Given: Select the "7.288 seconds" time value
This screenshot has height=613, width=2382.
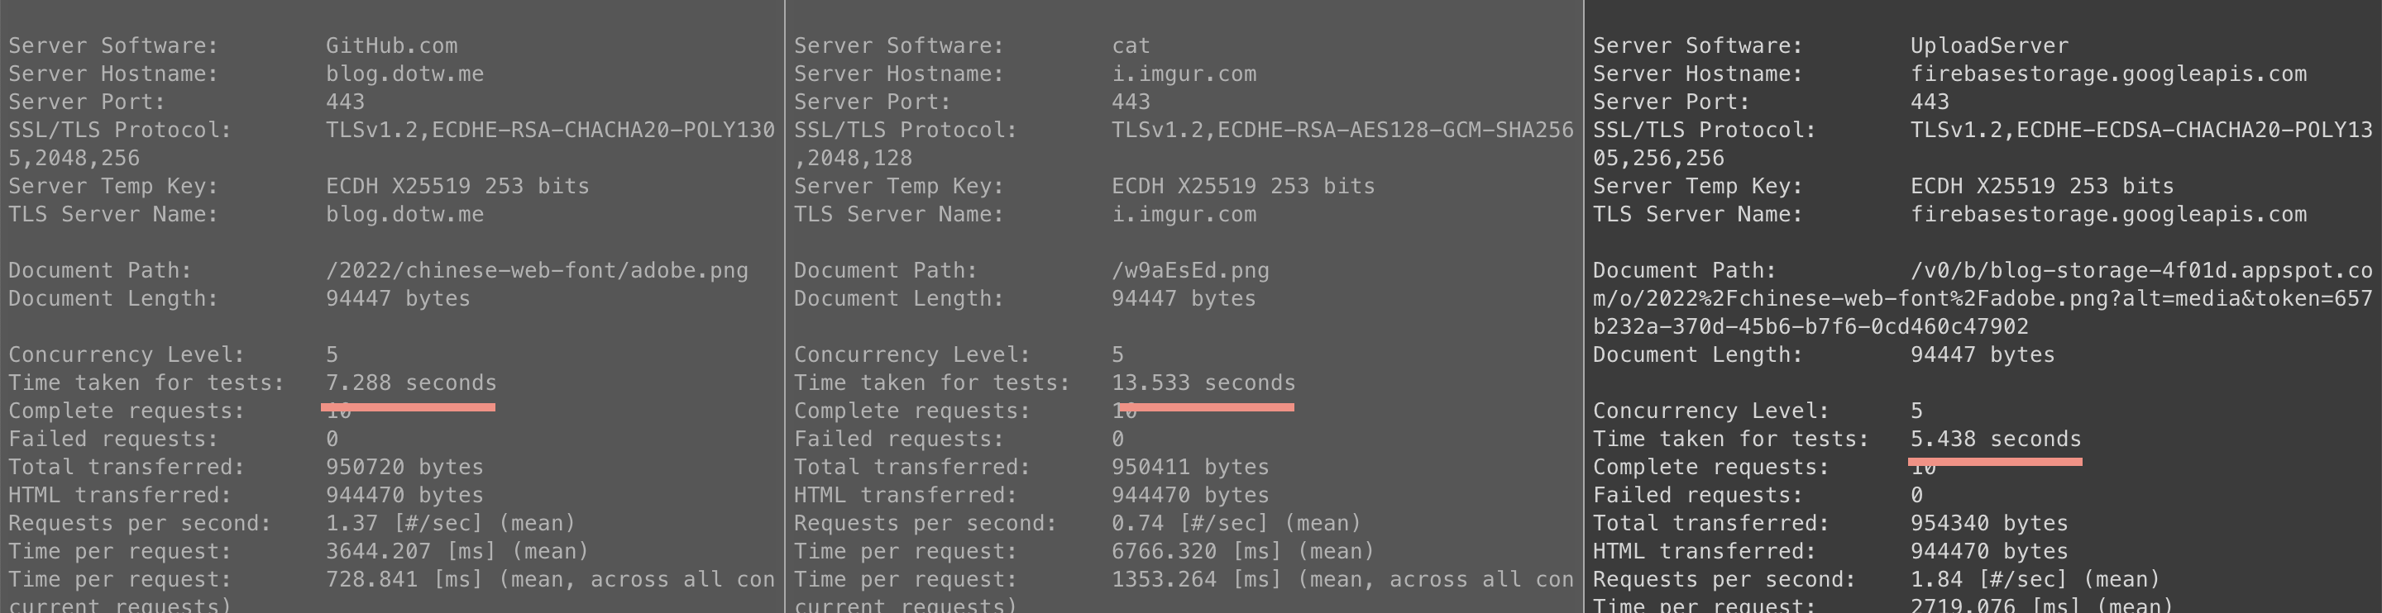Looking at the screenshot, I should 410,383.
